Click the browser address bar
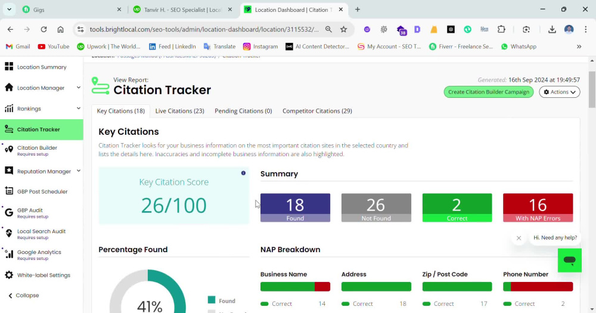596x313 pixels. [204, 29]
